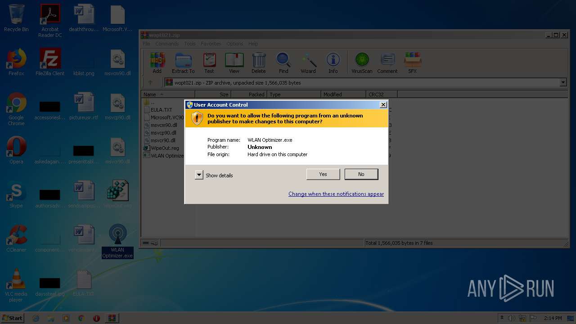Sort by Modified column header
The image size is (576, 324).
point(344,94)
